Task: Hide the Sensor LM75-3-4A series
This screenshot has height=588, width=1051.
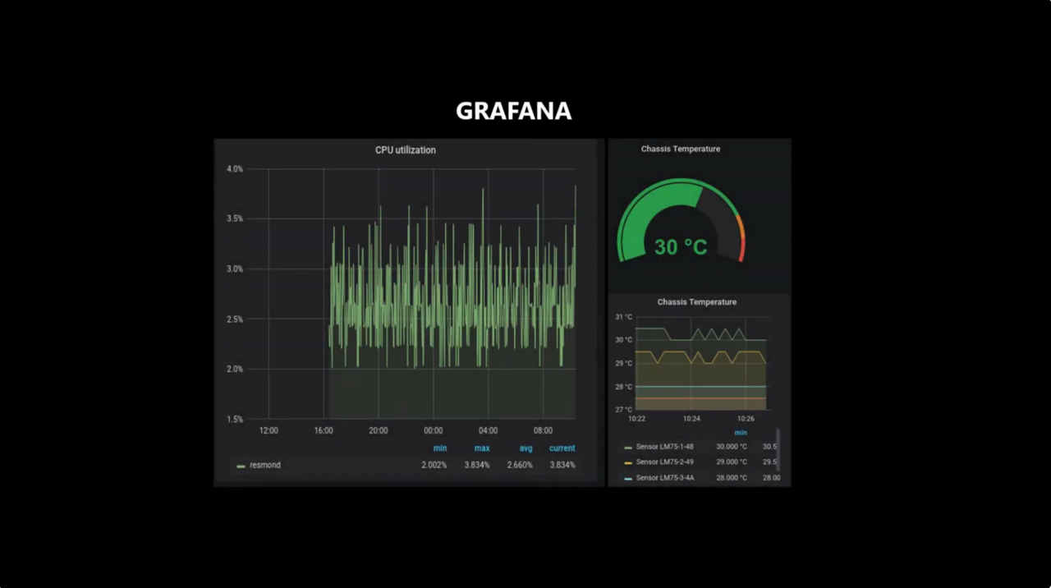Action: tap(665, 477)
